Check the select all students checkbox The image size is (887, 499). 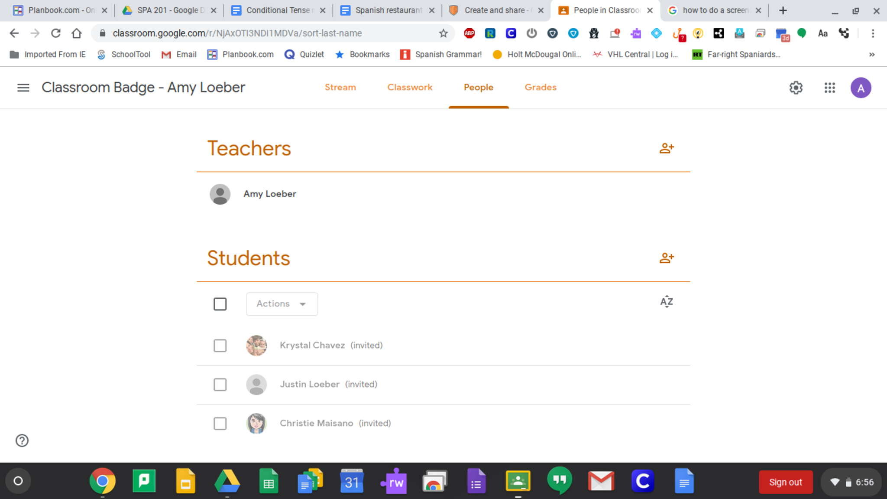tap(220, 304)
